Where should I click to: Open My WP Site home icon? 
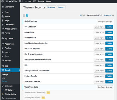[x=7, y=1]
